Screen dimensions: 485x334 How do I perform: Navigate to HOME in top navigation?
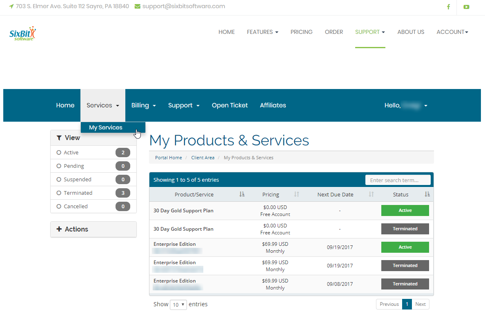pyautogui.click(x=227, y=32)
